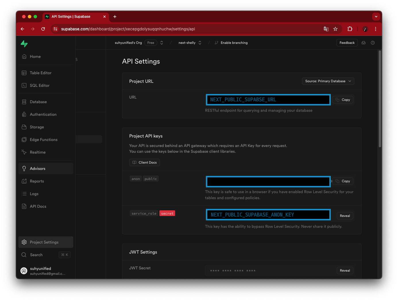Click Enable branching
398x300 pixels.
click(x=231, y=43)
